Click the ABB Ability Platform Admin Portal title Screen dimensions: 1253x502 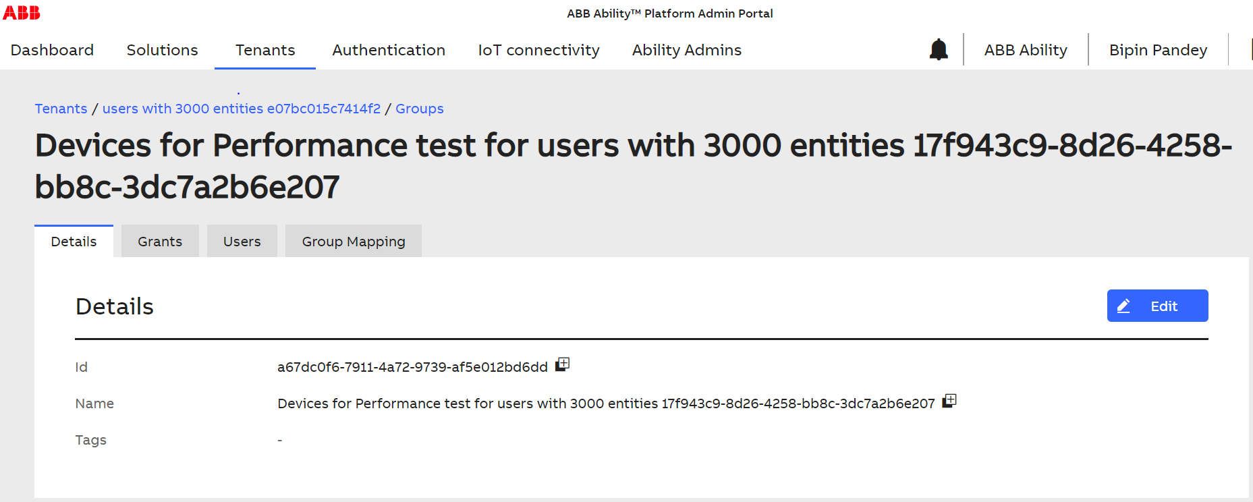669,13
